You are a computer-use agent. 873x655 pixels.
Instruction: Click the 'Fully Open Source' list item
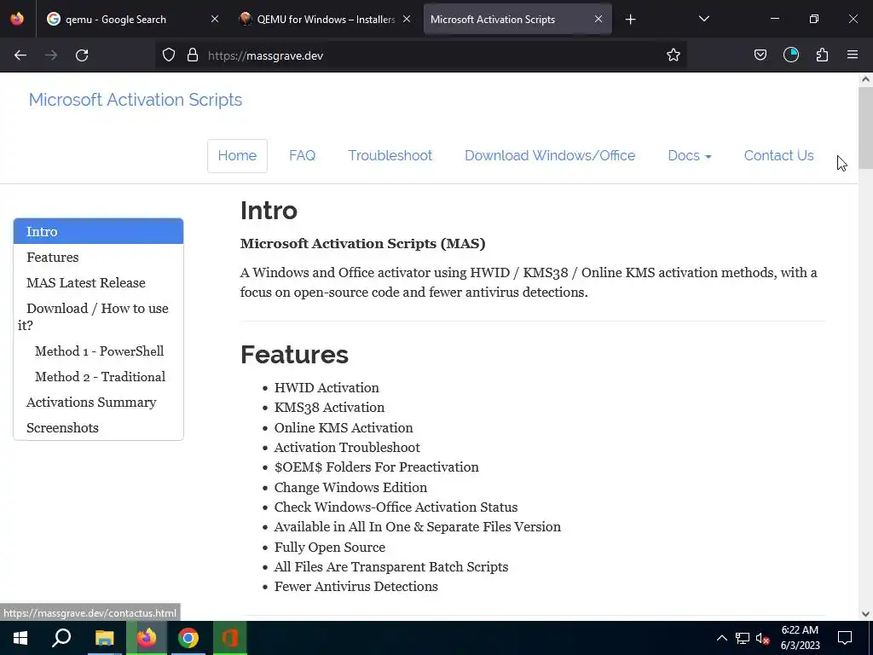click(330, 547)
